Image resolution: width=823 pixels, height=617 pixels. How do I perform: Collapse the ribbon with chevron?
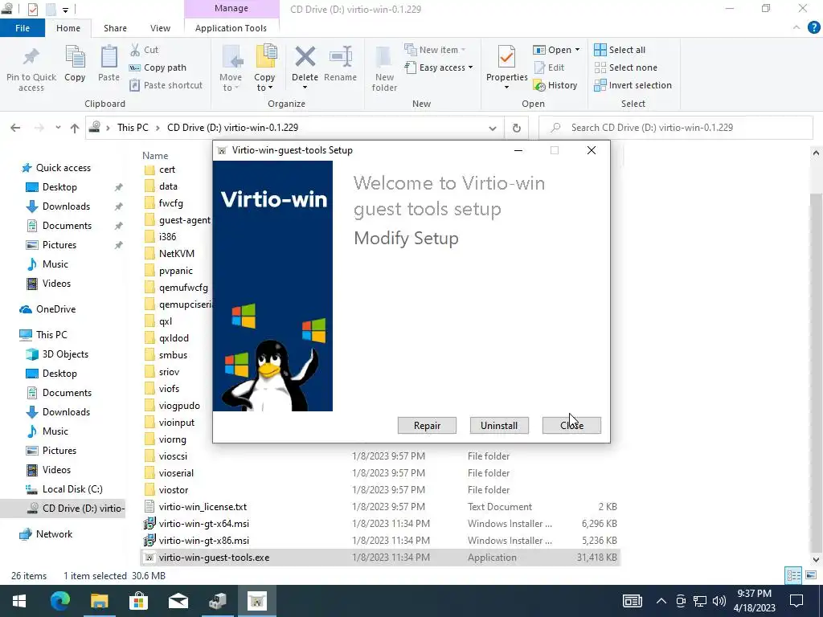(796, 27)
